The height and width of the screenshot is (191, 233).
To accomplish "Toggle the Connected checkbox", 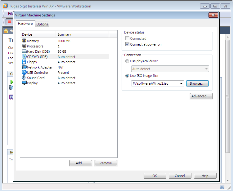I will pos(127,38).
